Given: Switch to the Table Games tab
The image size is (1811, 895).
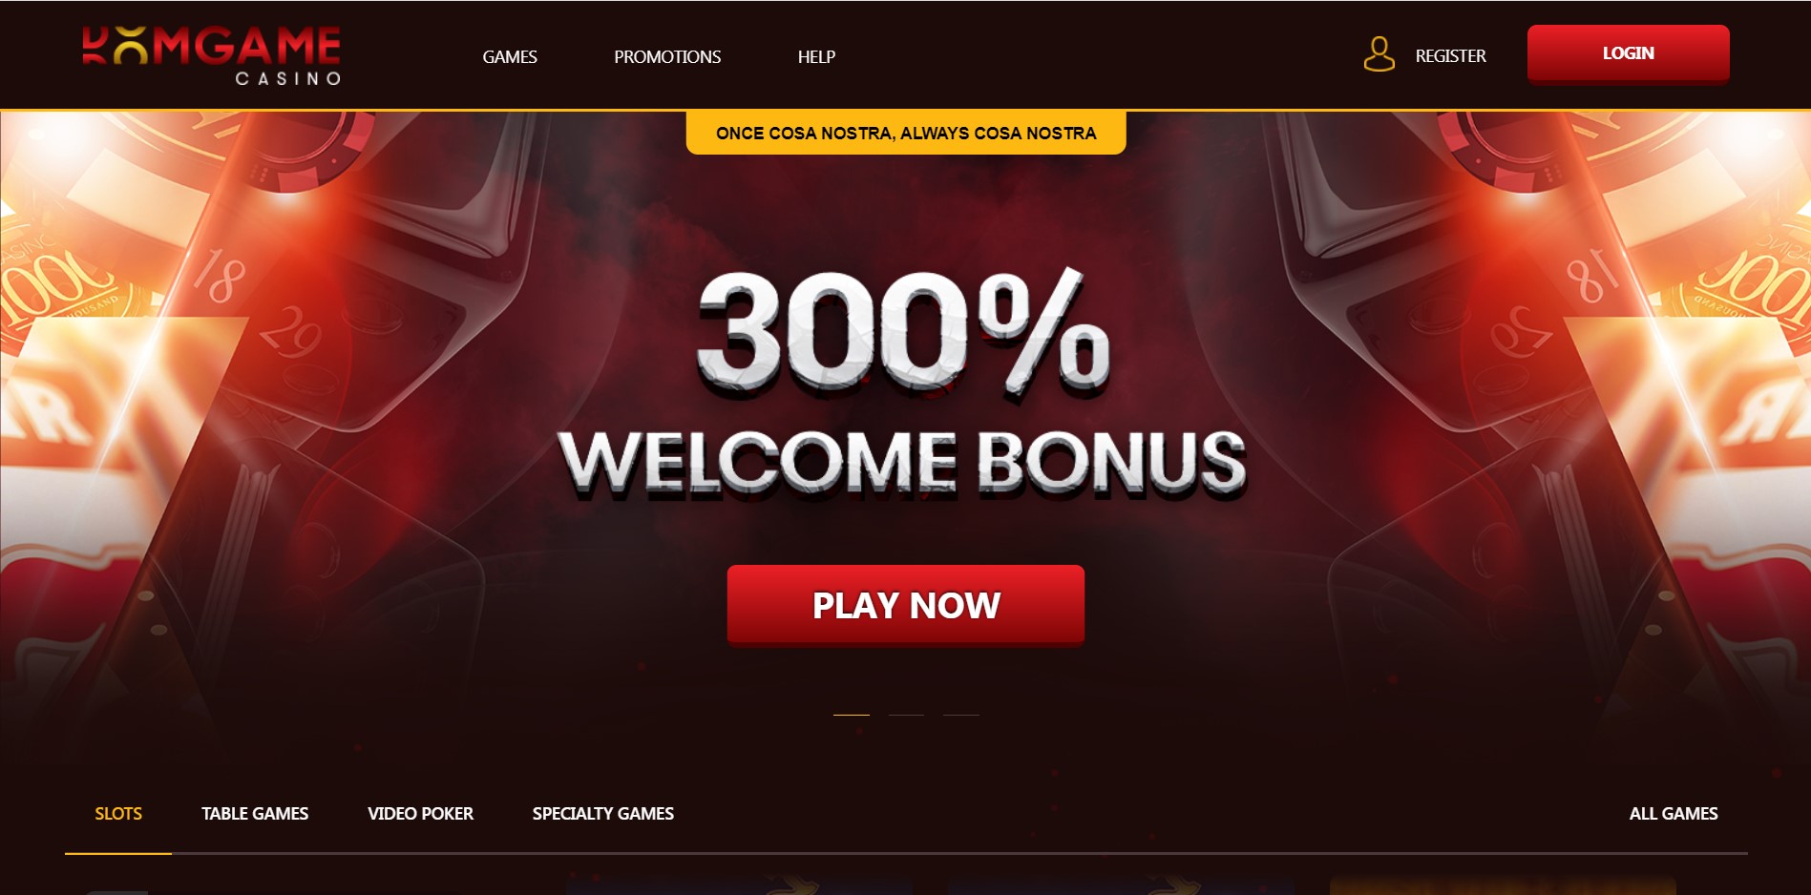Looking at the screenshot, I should 255,814.
